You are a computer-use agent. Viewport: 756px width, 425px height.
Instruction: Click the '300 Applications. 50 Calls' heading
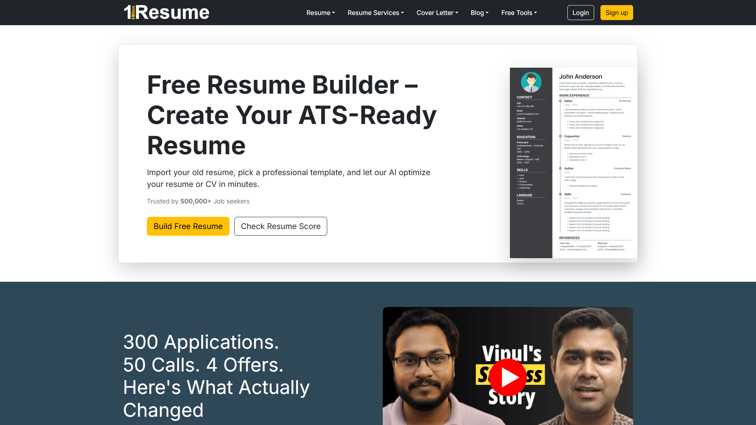[x=217, y=376]
